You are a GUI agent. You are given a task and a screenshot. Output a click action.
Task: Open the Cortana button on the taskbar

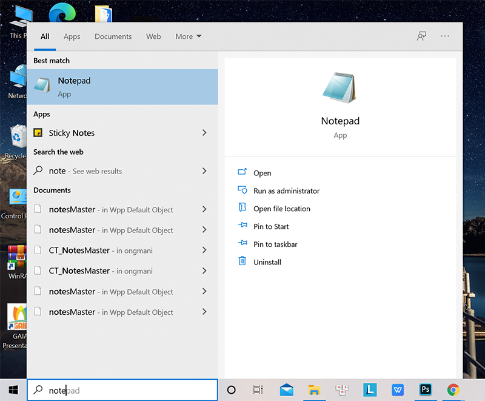coord(231,390)
